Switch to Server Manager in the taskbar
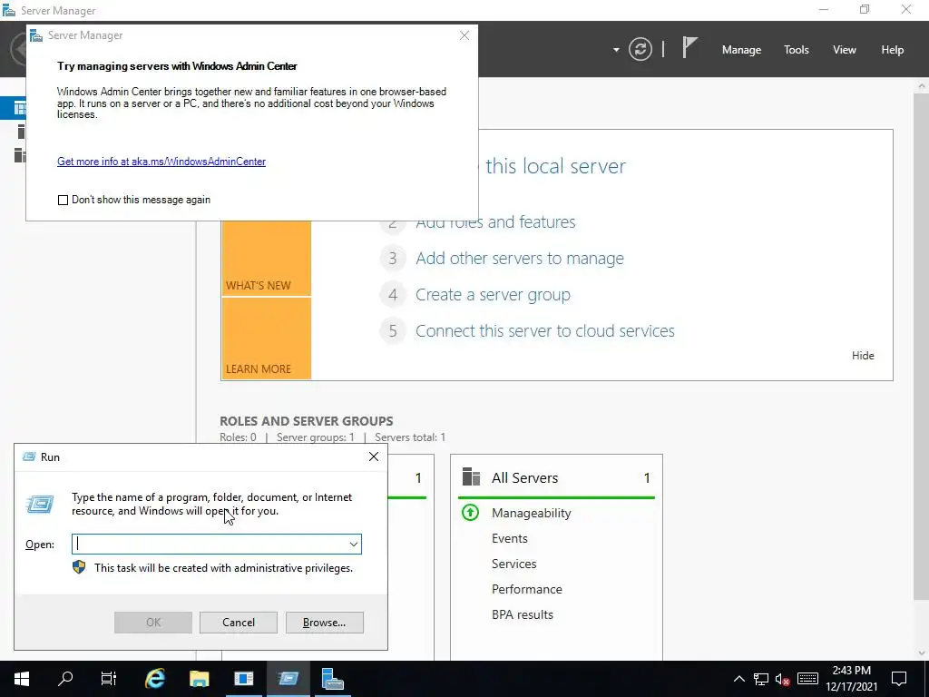 coord(332,679)
